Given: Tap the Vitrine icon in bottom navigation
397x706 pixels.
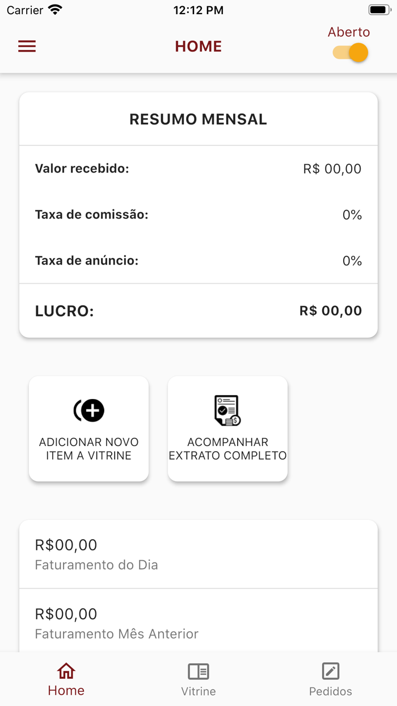Looking at the screenshot, I should [x=198, y=671].
